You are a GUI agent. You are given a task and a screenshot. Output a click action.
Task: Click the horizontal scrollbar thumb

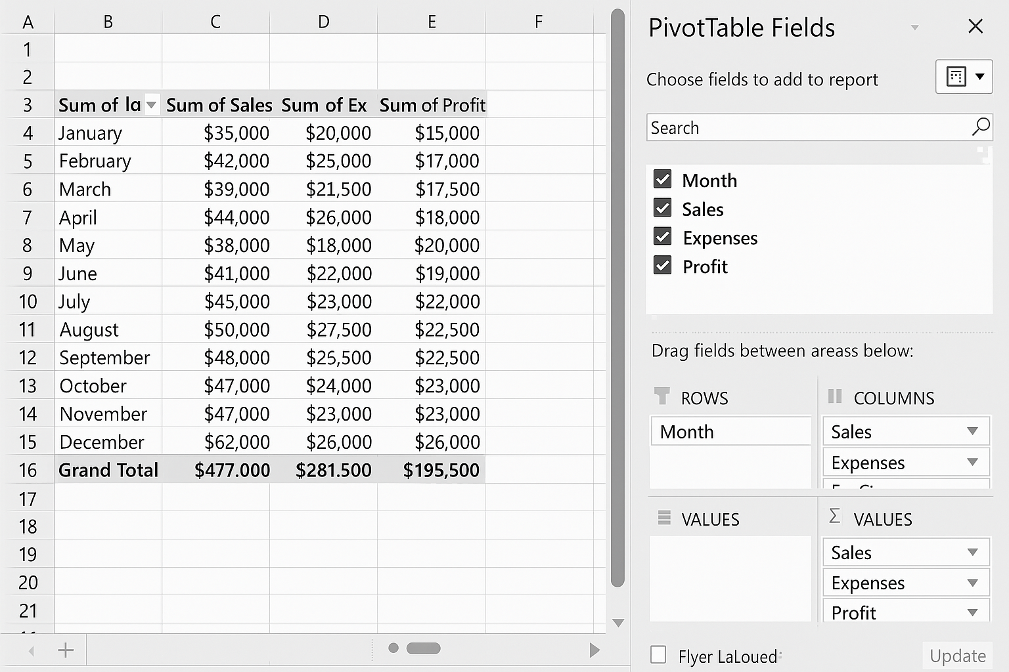point(423,648)
